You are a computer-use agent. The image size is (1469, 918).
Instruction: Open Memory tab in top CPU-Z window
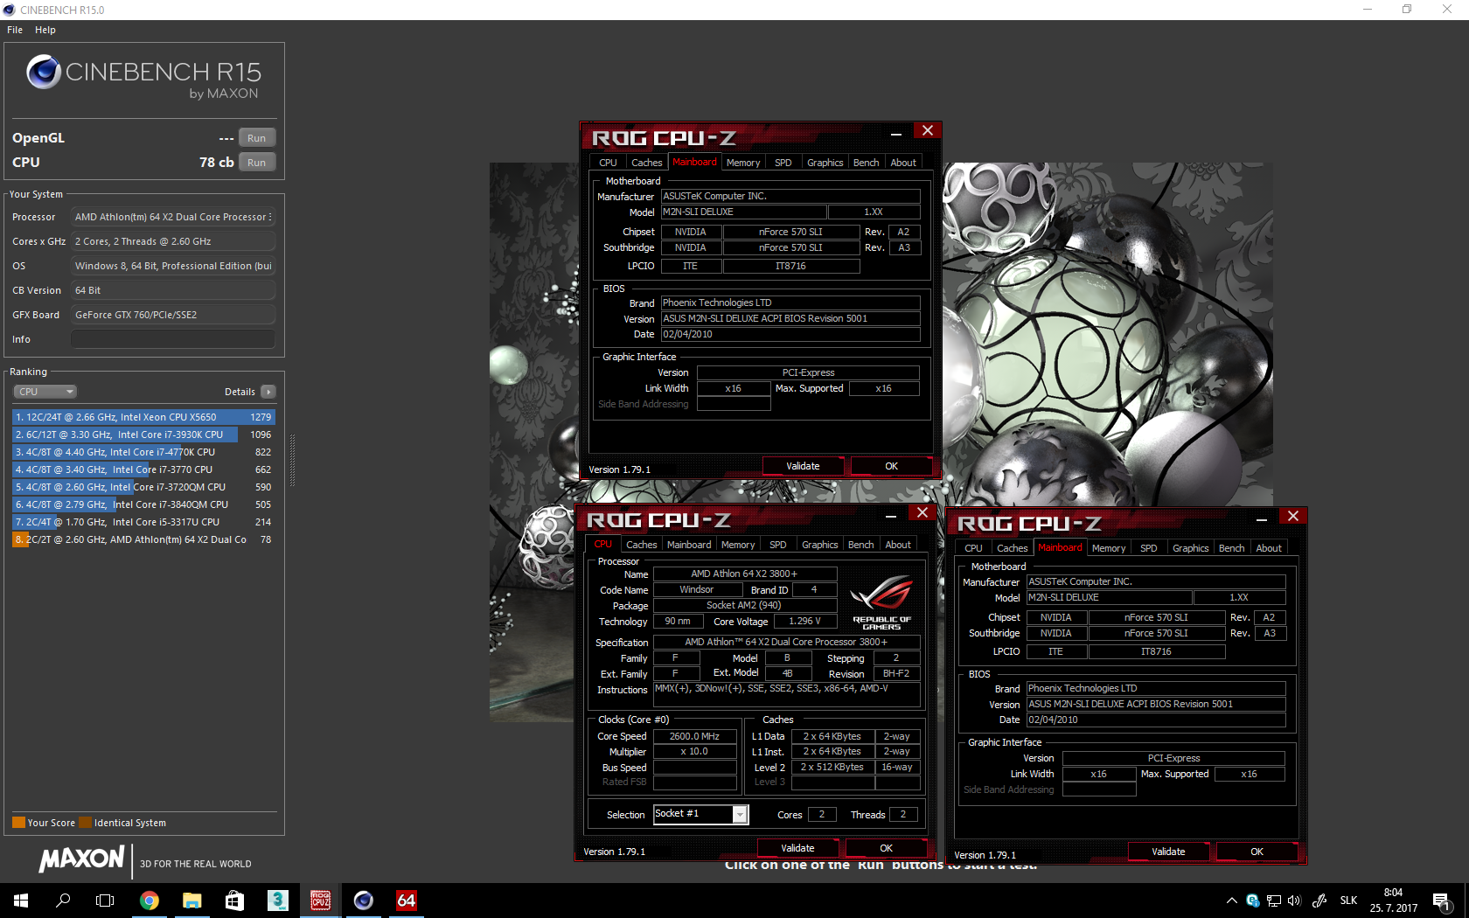coord(743,163)
